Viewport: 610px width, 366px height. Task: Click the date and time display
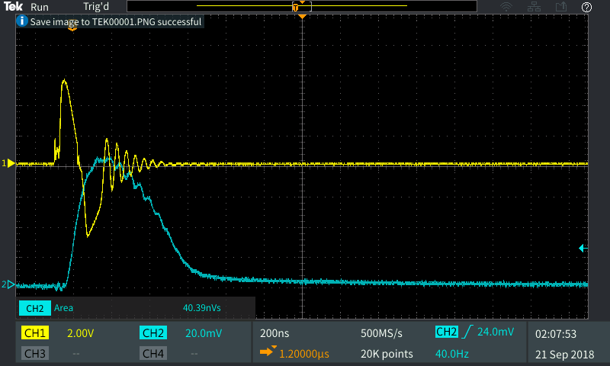565,343
